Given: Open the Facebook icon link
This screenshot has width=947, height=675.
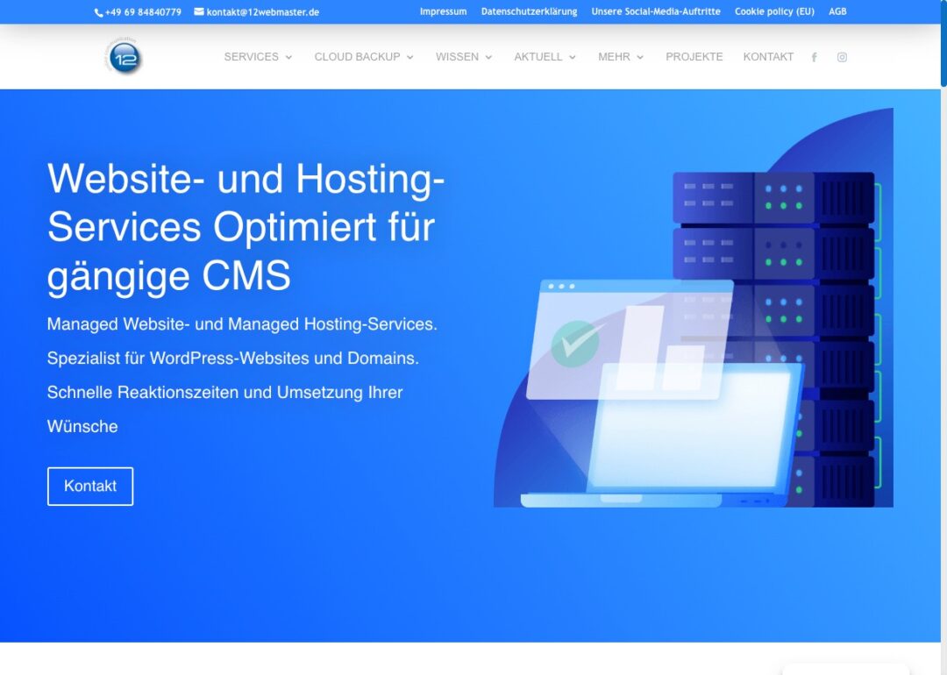Looking at the screenshot, I should [x=814, y=57].
